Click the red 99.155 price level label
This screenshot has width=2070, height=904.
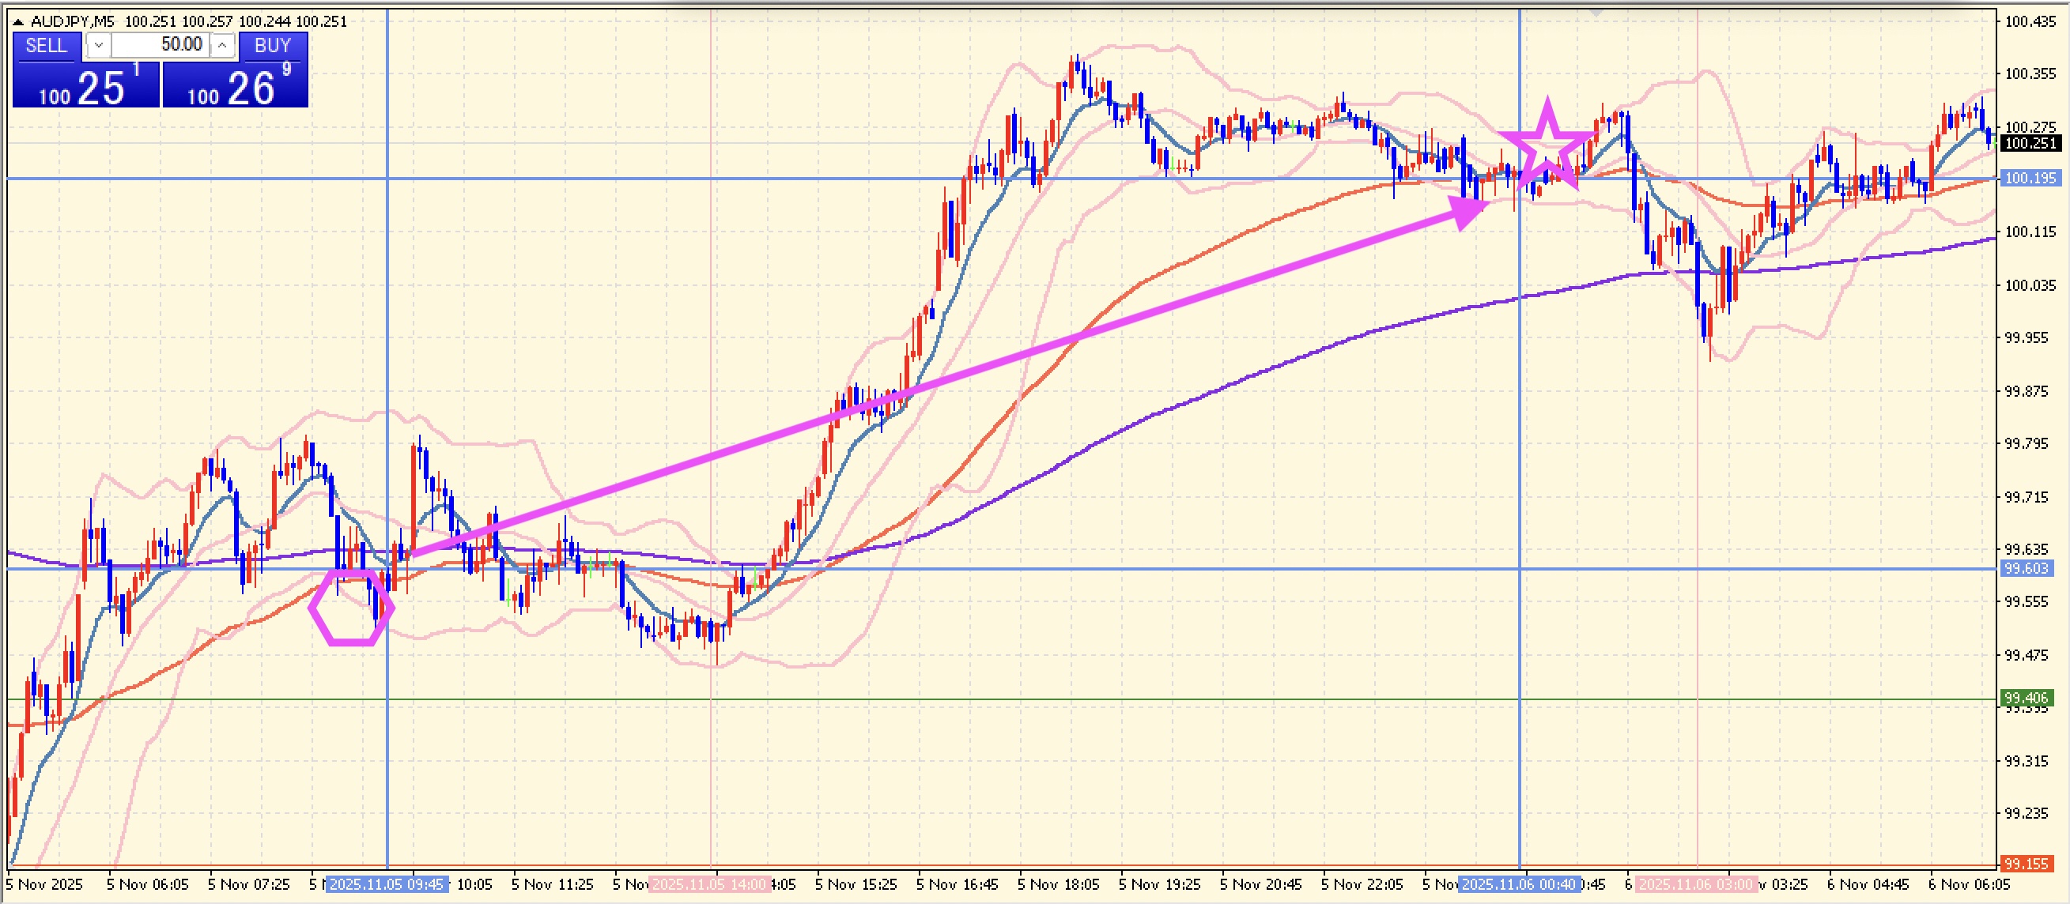coord(2029,864)
